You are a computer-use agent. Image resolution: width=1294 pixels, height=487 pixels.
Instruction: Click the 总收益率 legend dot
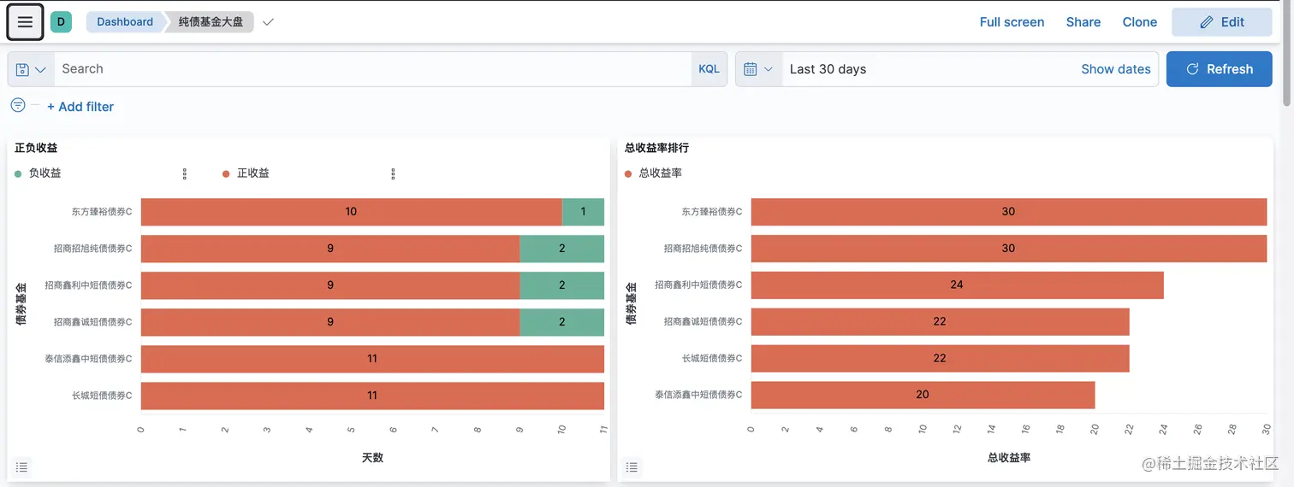coord(628,173)
